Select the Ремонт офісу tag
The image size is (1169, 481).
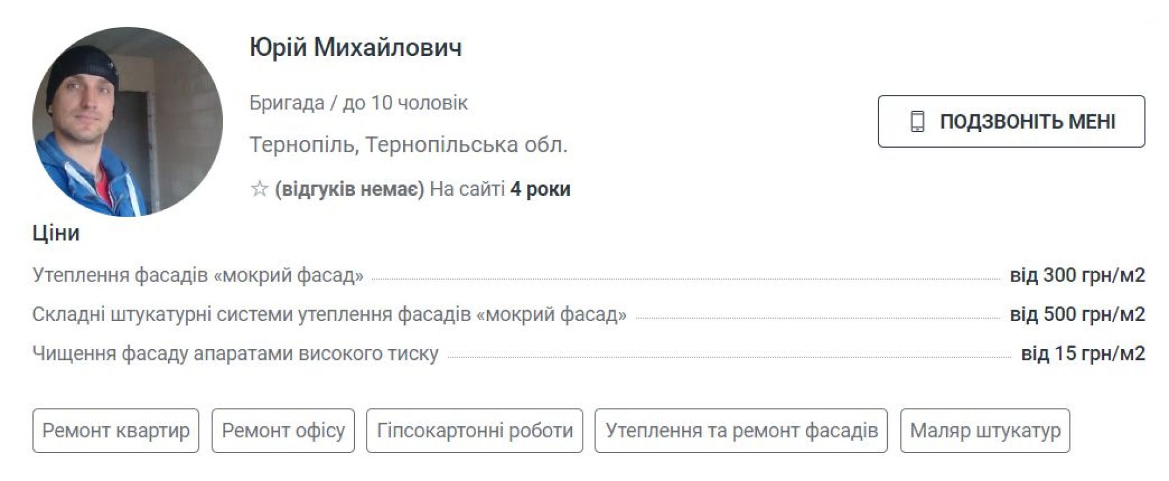point(283,431)
